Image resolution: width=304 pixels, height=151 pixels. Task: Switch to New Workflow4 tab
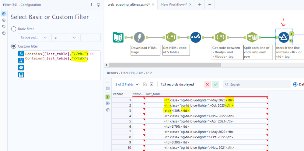pyautogui.click(x=174, y=5)
